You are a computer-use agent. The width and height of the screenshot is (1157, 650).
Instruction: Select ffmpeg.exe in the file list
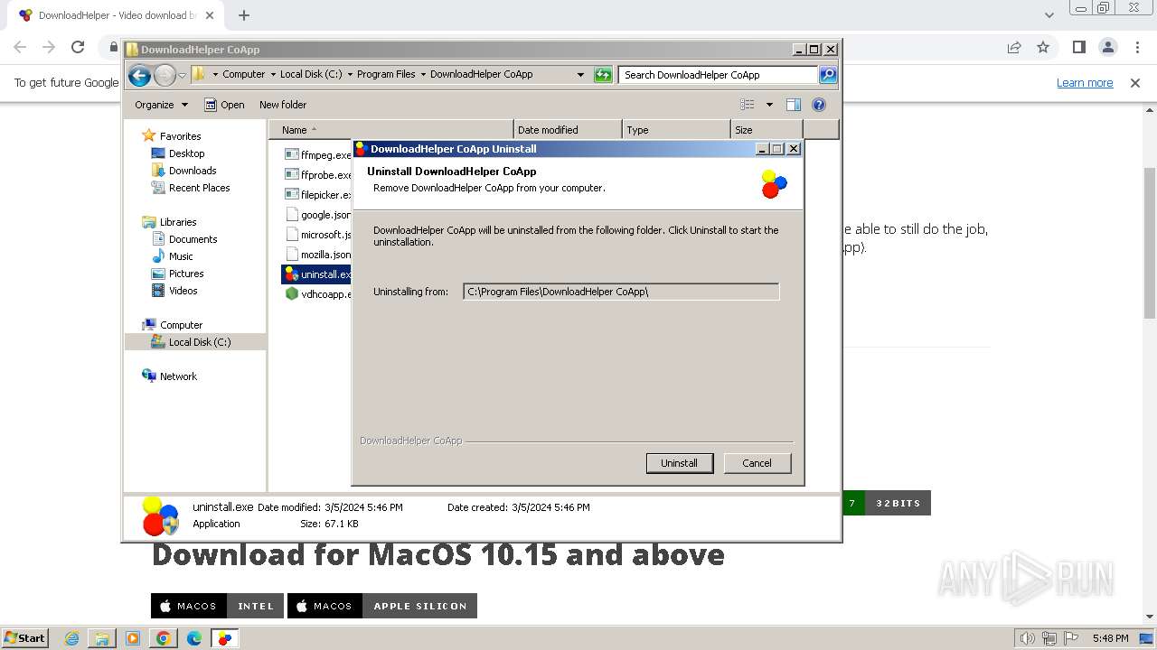tap(317, 155)
